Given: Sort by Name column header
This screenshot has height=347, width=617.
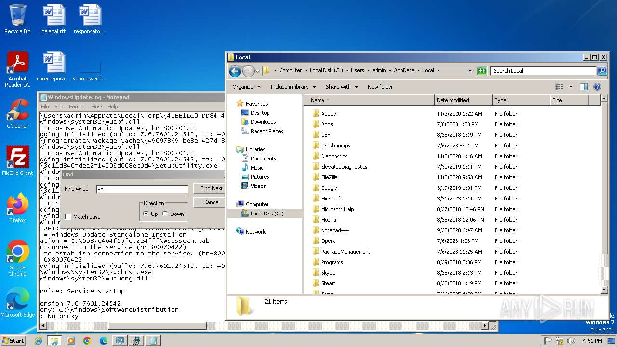Looking at the screenshot, I should (x=369, y=100).
